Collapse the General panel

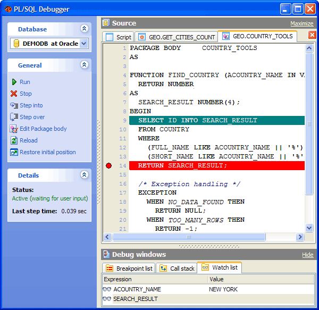[84, 65]
